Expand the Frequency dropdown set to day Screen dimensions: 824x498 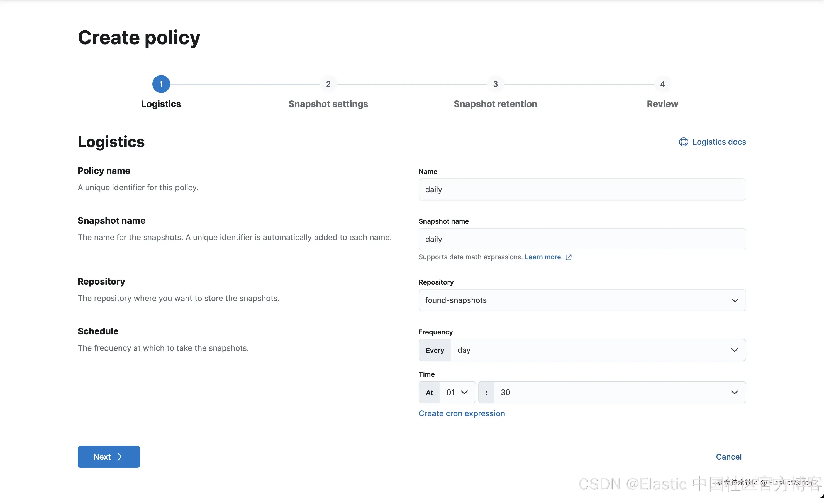pyautogui.click(x=598, y=350)
